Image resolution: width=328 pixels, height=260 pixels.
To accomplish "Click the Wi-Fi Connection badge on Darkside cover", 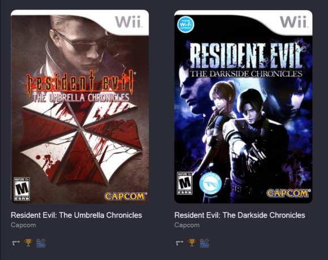I will [x=186, y=24].
